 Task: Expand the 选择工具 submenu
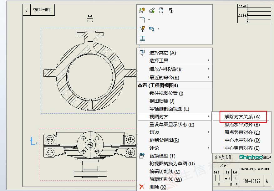(x=175, y=60)
